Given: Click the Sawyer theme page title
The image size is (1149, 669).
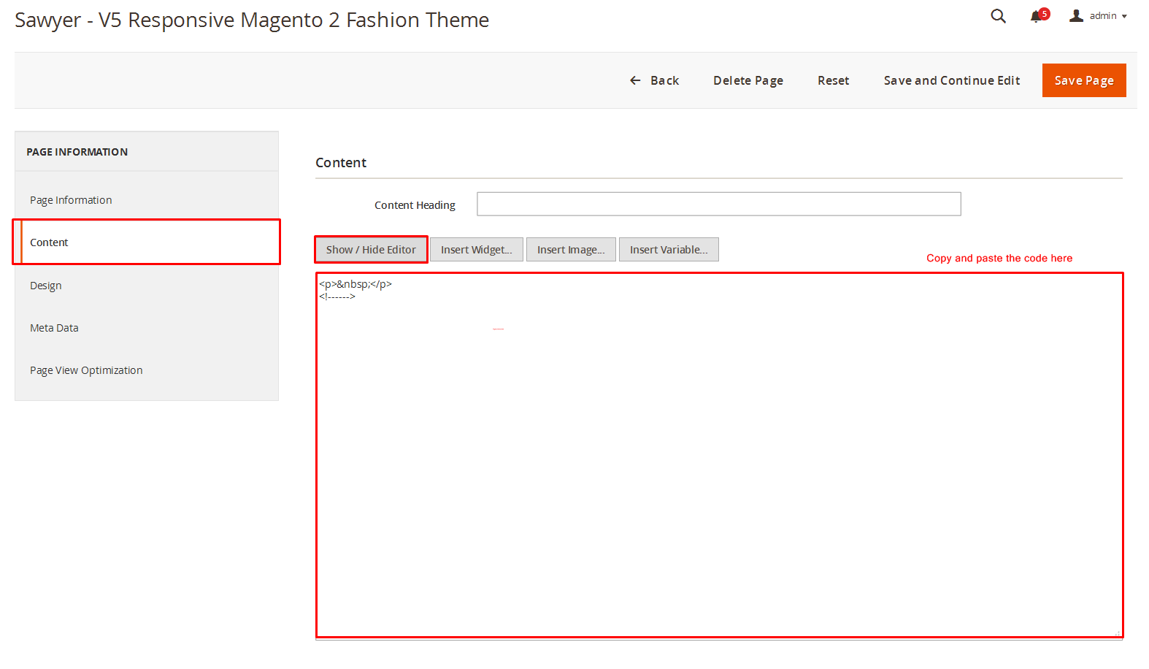Looking at the screenshot, I should [252, 20].
